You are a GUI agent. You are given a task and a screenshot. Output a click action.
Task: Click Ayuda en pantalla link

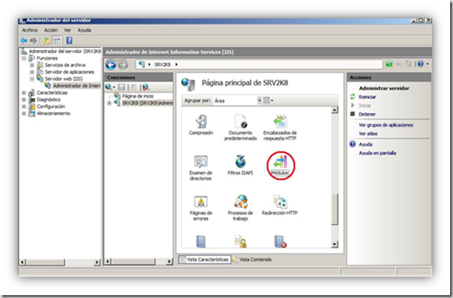coord(377,153)
